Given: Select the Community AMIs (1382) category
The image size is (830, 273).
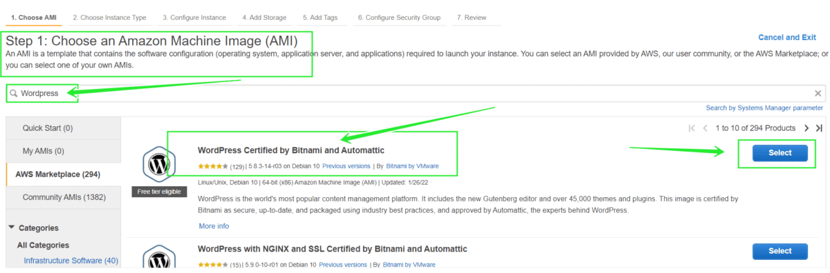Looking at the screenshot, I should point(63,197).
